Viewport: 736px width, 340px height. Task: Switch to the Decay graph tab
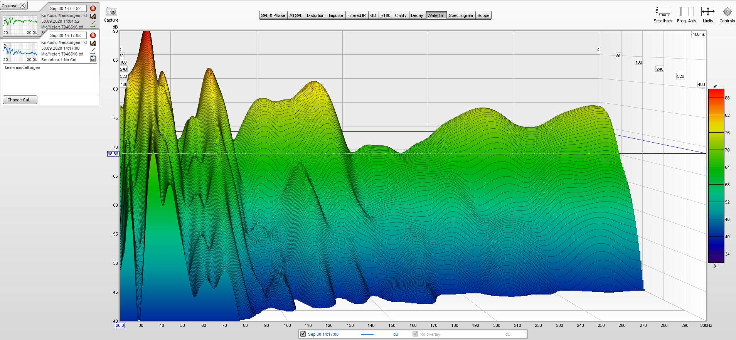click(x=417, y=15)
